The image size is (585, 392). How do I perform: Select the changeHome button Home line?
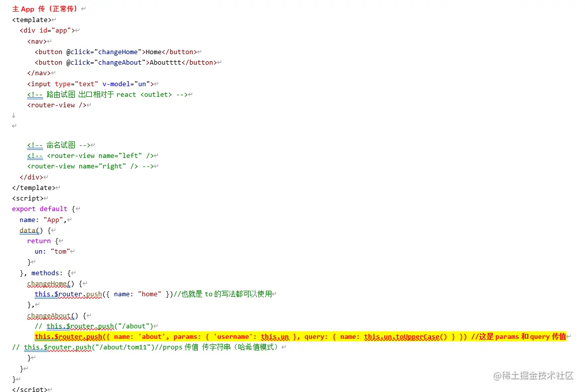pos(116,52)
